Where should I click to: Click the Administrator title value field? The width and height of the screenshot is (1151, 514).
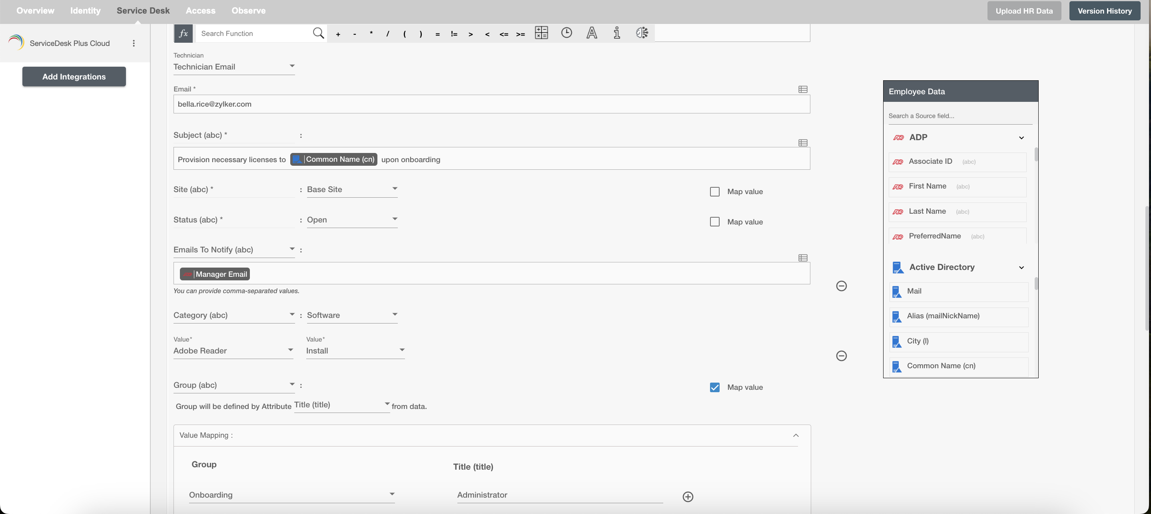tap(559, 495)
